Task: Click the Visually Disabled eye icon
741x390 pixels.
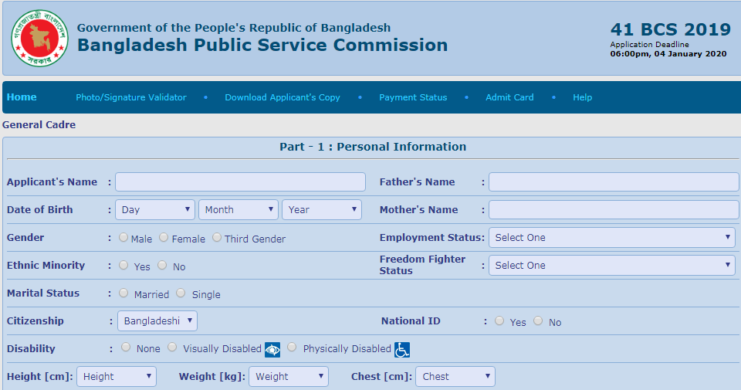Action: [272, 350]
